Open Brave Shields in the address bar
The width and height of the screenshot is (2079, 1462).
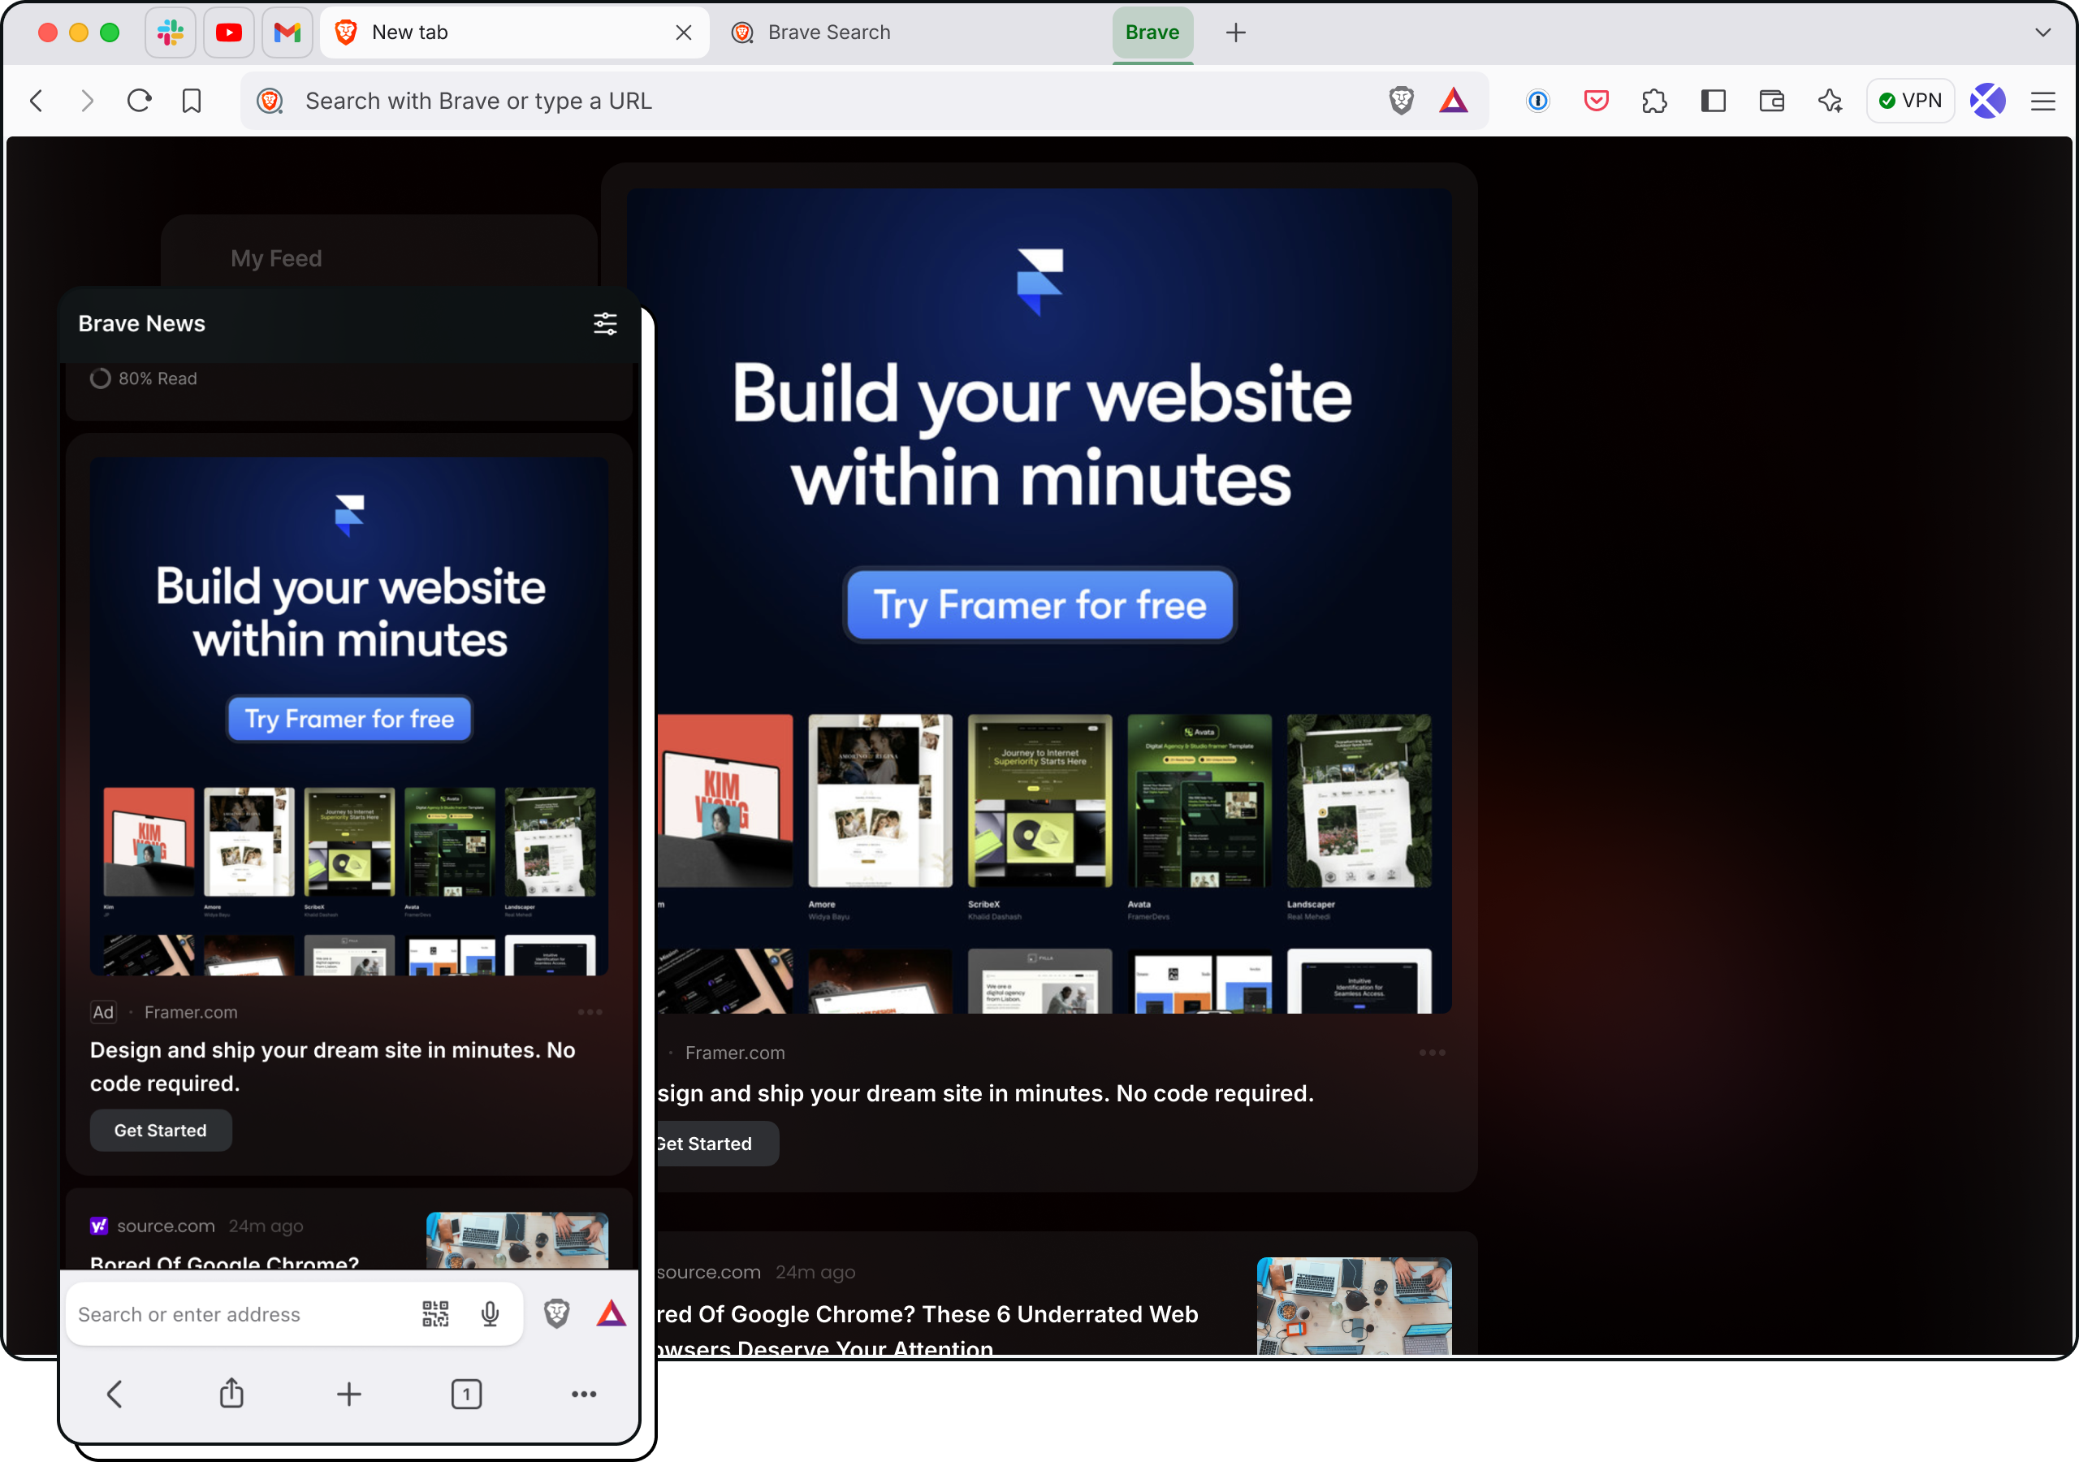(1401, 101)
